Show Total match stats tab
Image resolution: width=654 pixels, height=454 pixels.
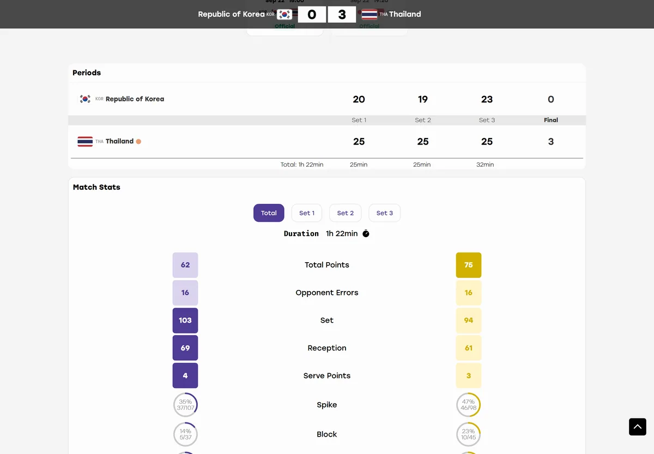[269, 213]
